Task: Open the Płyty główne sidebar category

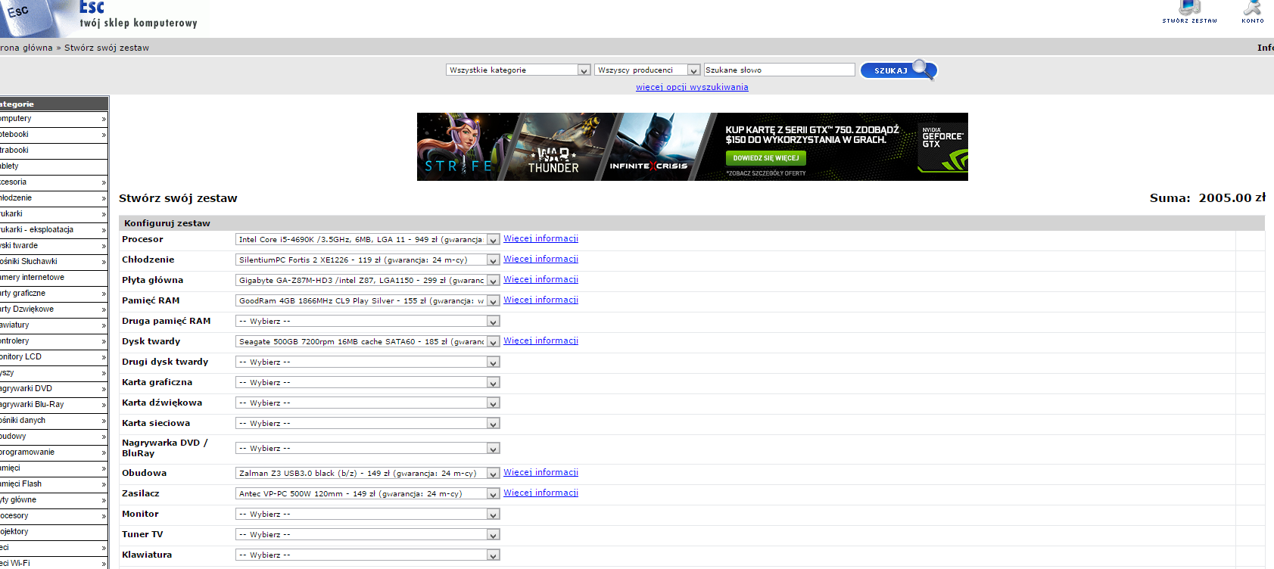Action: pyautogui.click(x=54, y=500)
